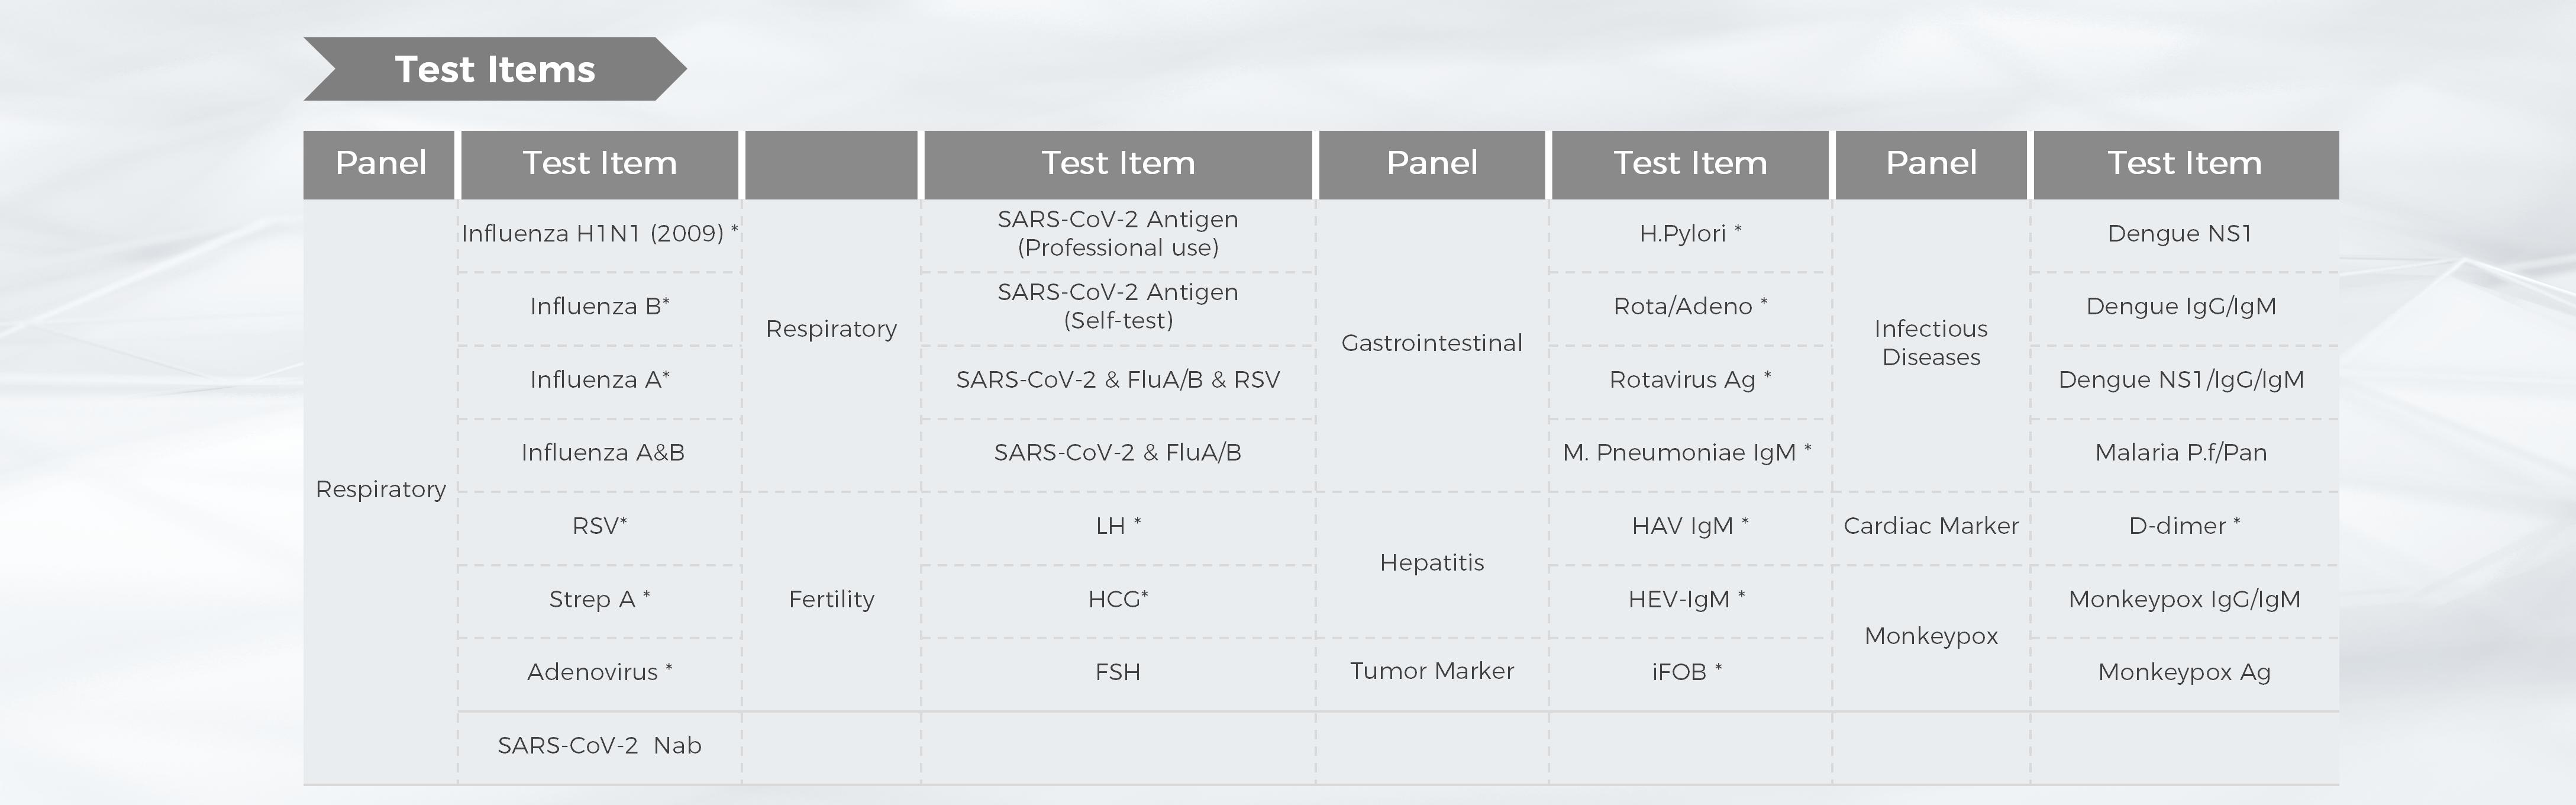Viewport: 2576px width, 805px height.
Task: Select SARS-CoV-2 Antigen (Self-test) entry
Action: pos(1118,306)
